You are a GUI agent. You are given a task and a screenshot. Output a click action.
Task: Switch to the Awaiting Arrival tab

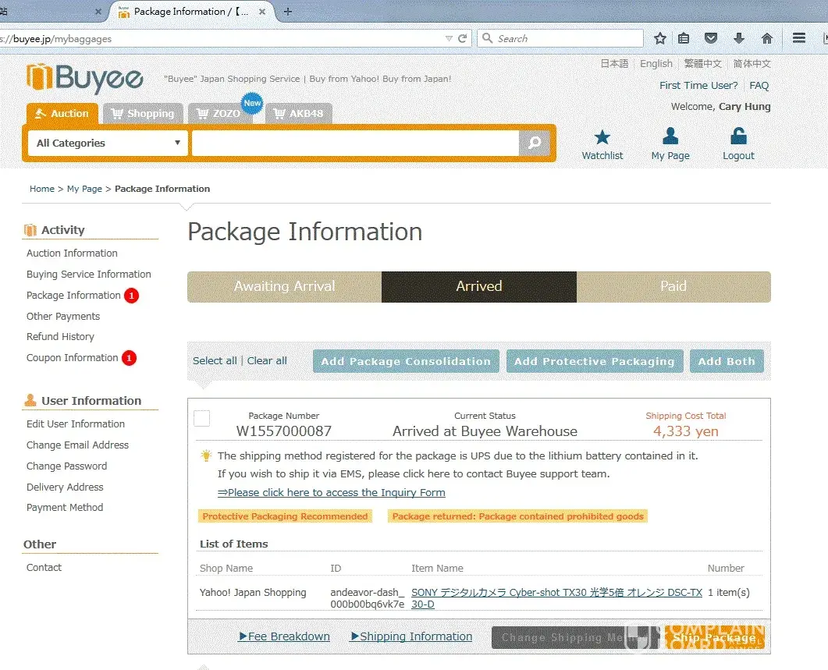tap(284, 286)
